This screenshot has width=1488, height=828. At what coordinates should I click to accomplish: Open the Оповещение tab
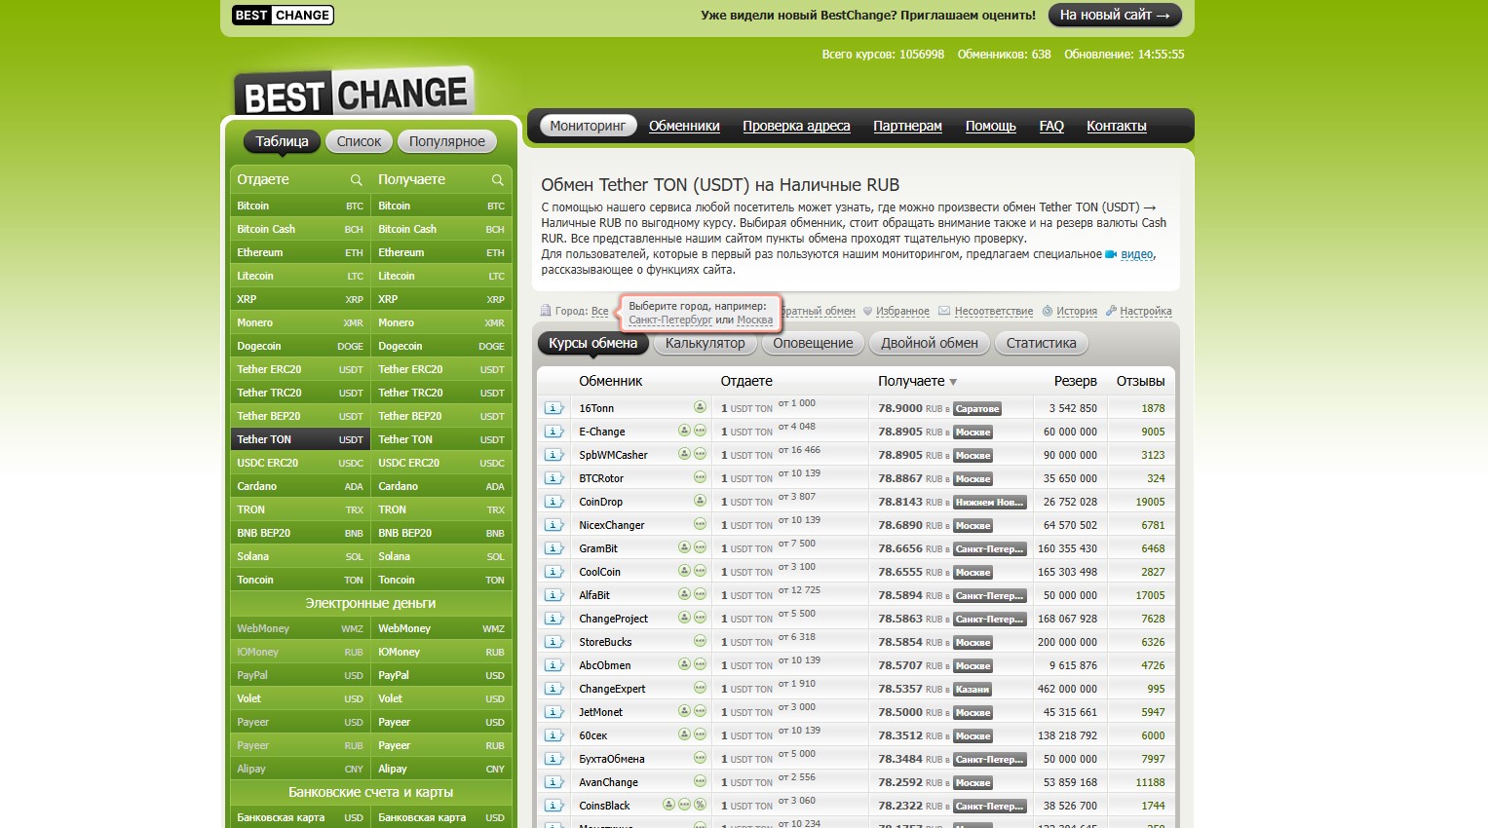[x=813, y=343]
